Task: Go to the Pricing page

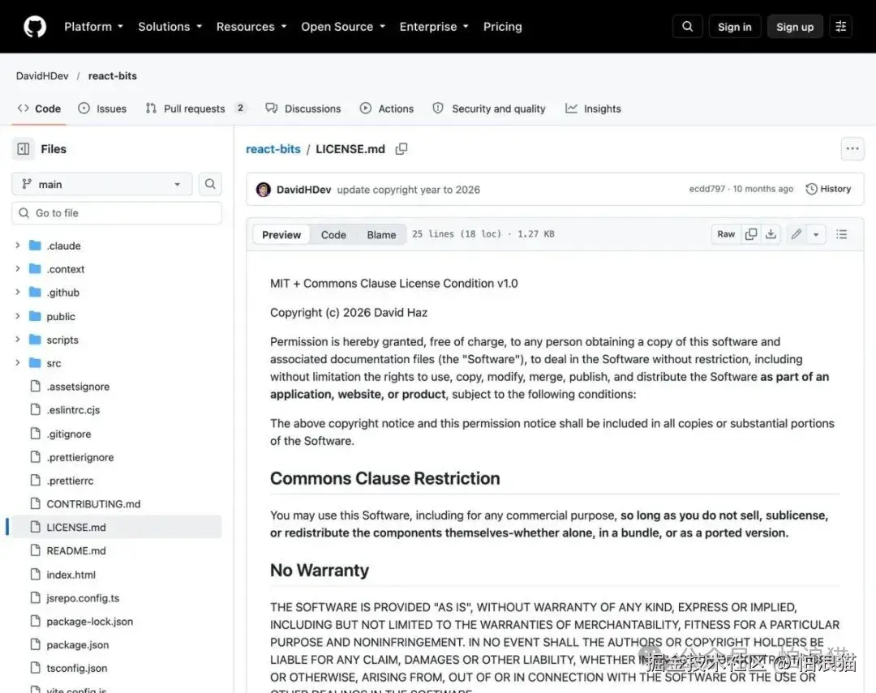Action: click(502, 26)
